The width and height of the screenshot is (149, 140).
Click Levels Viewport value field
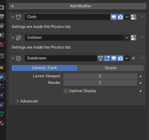(x=100, y=76)
